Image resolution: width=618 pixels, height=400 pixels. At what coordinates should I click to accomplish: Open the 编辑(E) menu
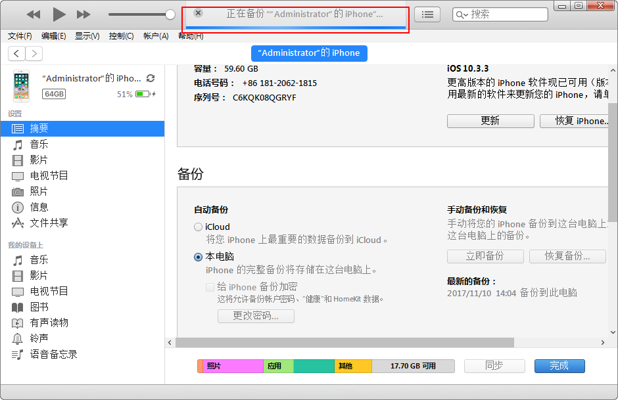tap(54, 36)
